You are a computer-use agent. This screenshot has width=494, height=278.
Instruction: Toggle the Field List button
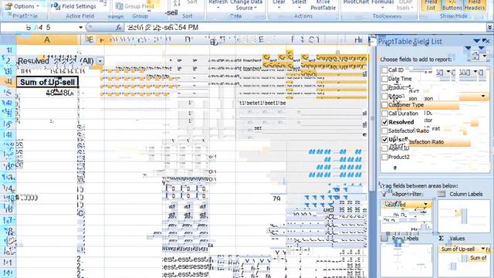point(431,5)
